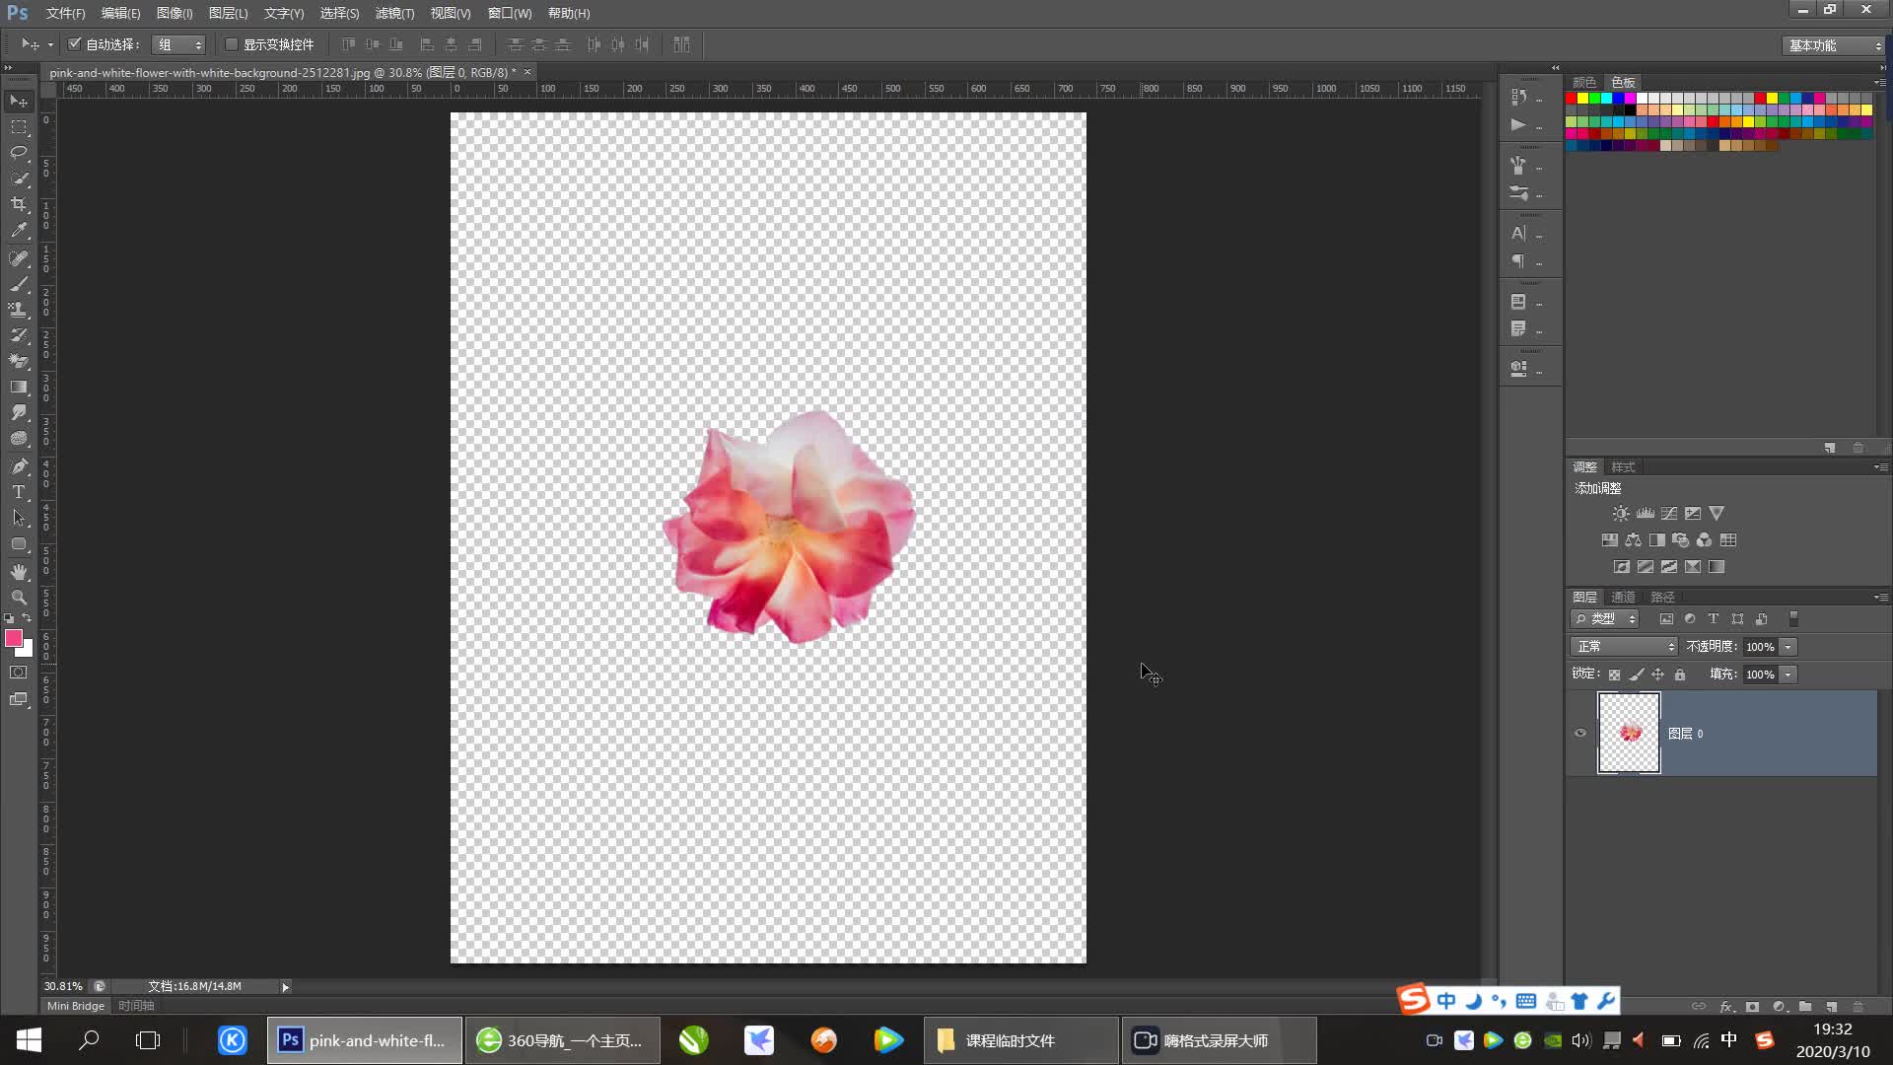1893x1065 pixels.
Task: Switch to the 通道 tab
Action: point(1623,597)
